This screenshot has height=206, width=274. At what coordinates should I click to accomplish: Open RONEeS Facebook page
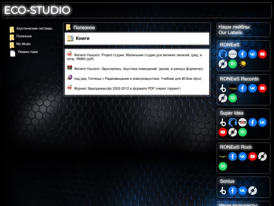[243, 54]
